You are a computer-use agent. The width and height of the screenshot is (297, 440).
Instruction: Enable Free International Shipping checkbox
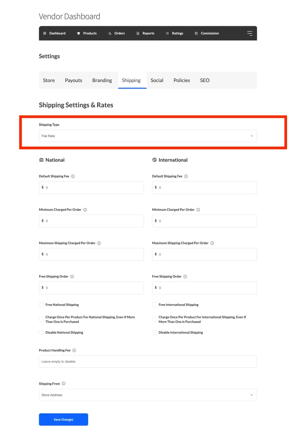[x=155, y=305]
